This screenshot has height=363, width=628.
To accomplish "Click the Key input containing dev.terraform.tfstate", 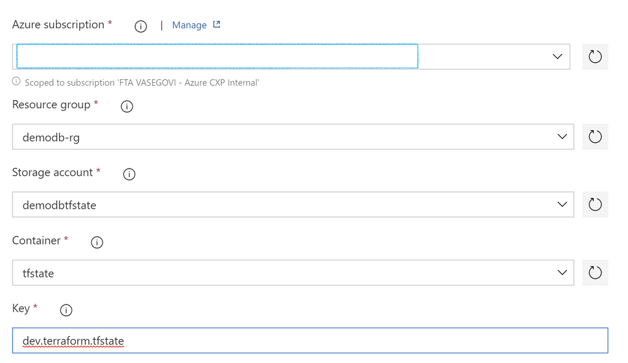I will pos(310,340).
